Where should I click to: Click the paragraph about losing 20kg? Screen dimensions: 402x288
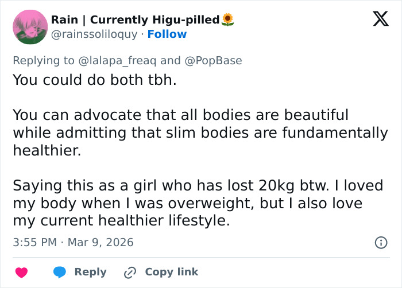tap(198, 203)
